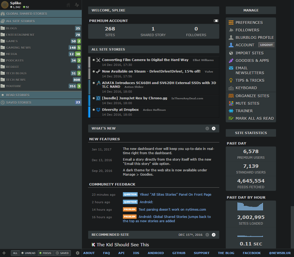Screen dimensions: 294x257
Task: Log out using the Logout button
Action: [x=266, y=45]
